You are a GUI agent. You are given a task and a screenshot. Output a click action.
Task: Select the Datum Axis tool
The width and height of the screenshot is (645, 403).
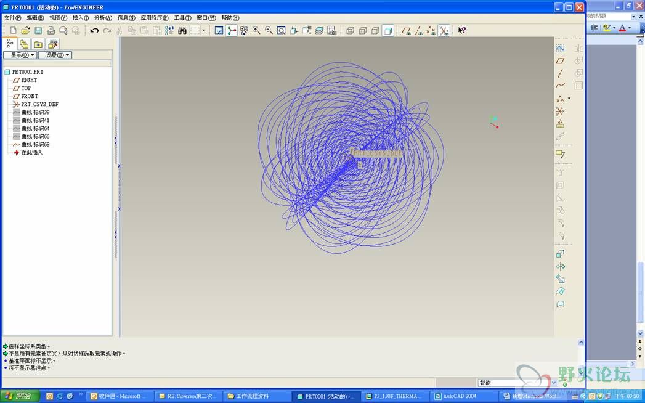[560, 73]
